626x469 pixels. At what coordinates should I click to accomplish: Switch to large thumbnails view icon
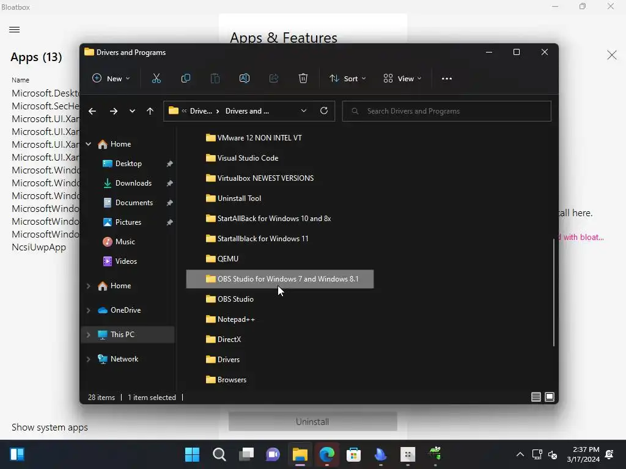coord(550,397)
